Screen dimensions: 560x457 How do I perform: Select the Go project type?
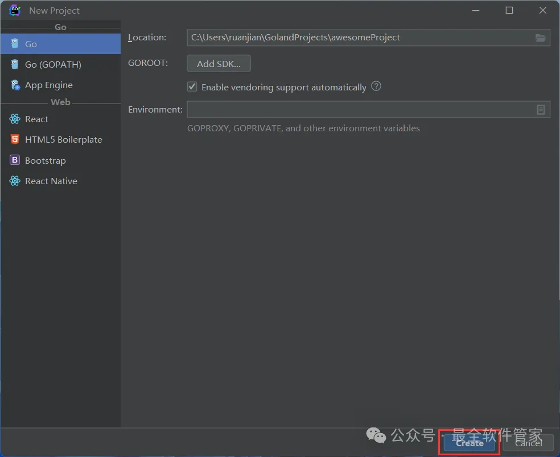(x=60, y=44)
